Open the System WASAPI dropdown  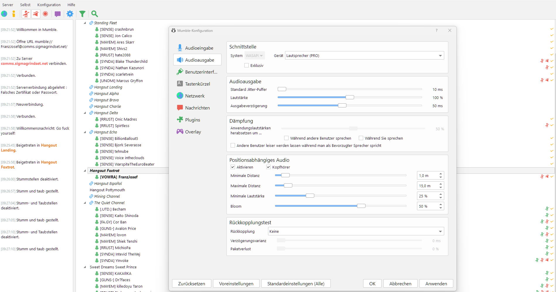[x=255, y=55]
